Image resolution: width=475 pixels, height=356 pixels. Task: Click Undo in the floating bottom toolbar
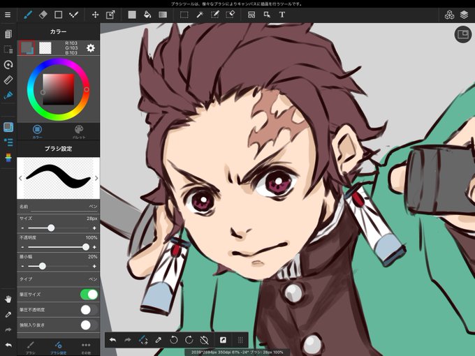tap(112, 340)
